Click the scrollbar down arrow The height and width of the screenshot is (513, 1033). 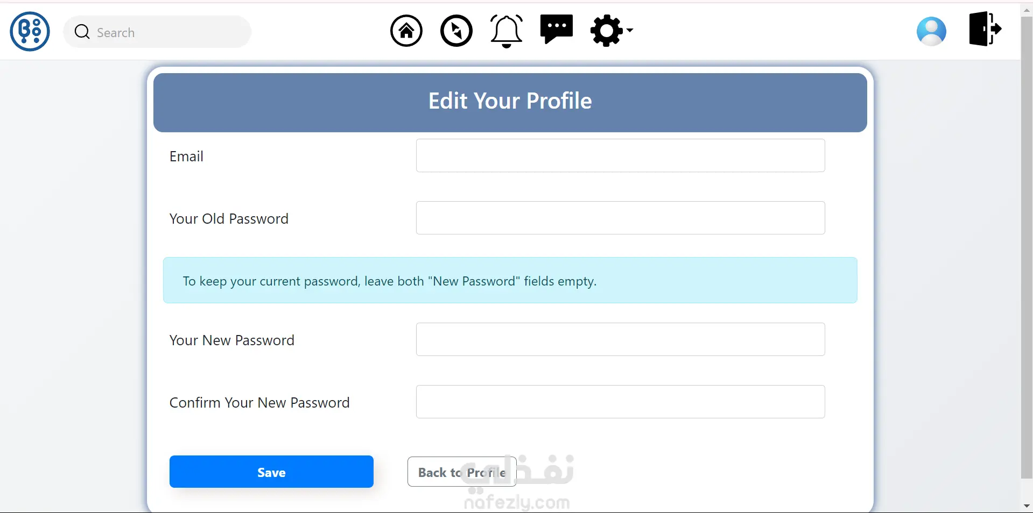[1027, 506]
